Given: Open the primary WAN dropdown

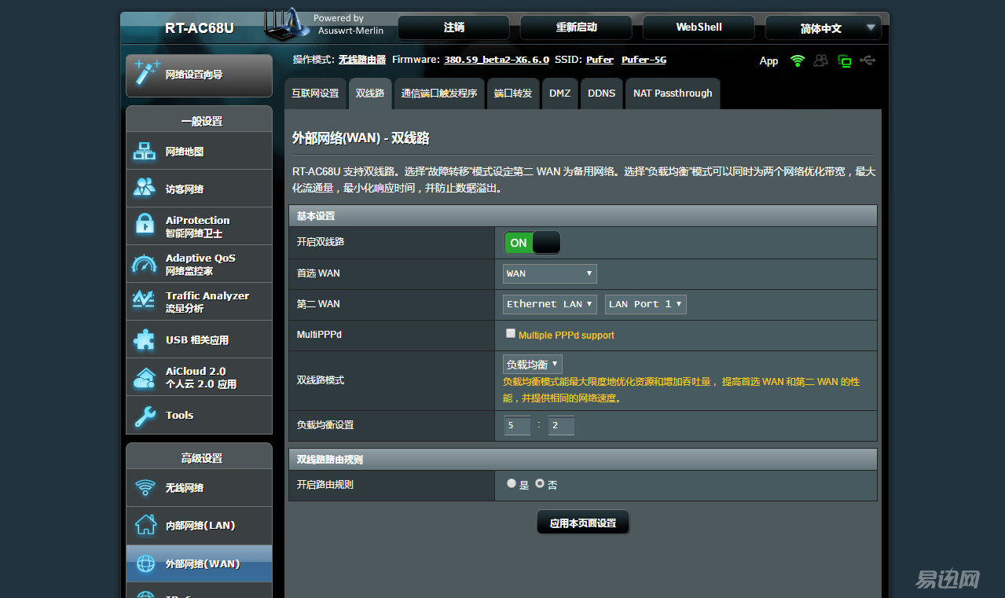Looking at the screenshot, I should pos(550,273).
